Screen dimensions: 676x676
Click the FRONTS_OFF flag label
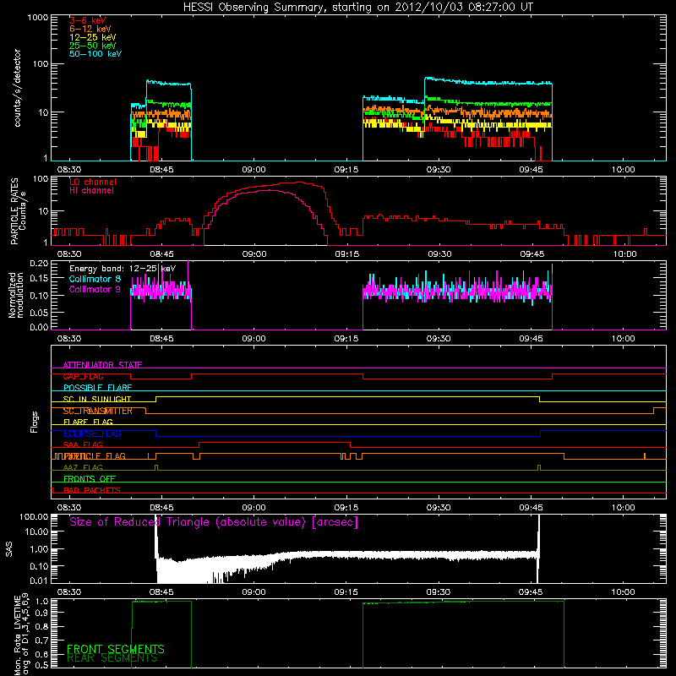point(90,479)
